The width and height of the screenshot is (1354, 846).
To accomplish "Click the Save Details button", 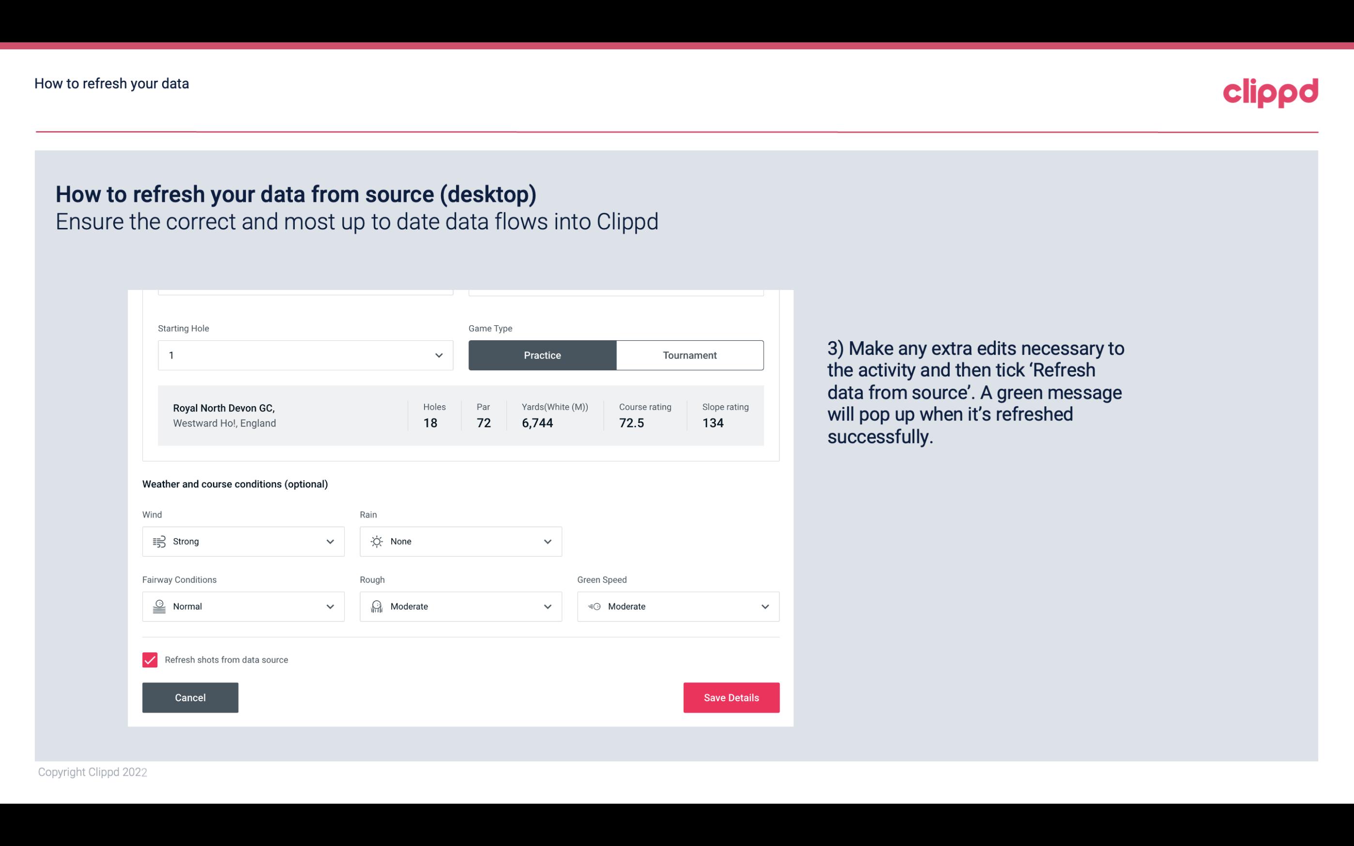I will tap(731, 697).
